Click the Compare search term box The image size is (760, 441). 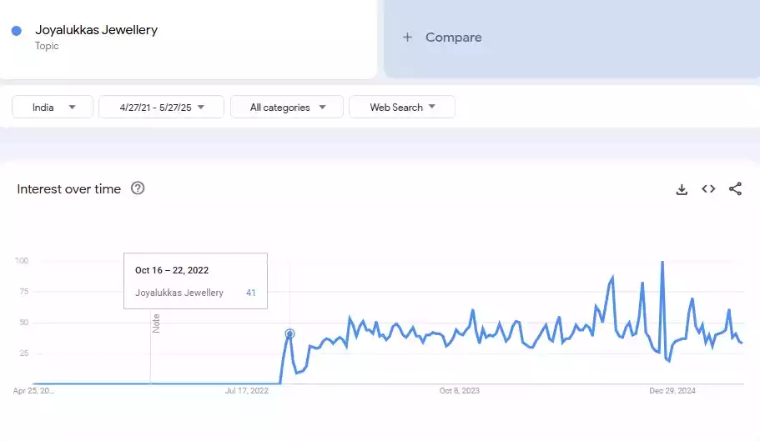(572, 38)
